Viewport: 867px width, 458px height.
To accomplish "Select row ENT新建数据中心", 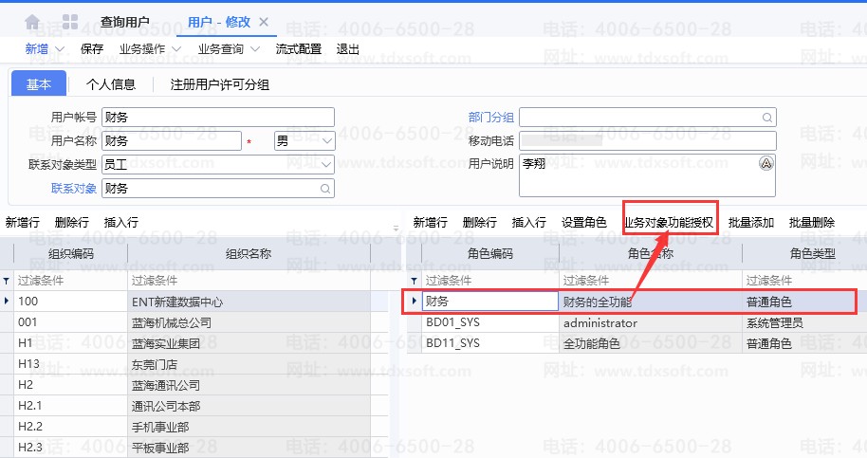I will (x=194, y=302).
